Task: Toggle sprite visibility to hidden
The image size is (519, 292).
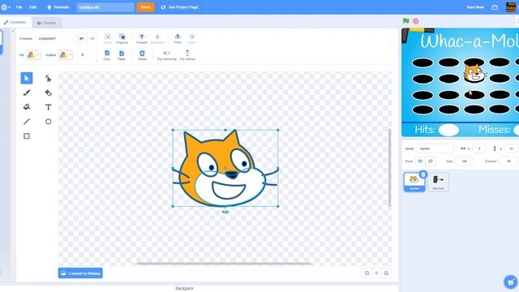Action: pos(431,161)
